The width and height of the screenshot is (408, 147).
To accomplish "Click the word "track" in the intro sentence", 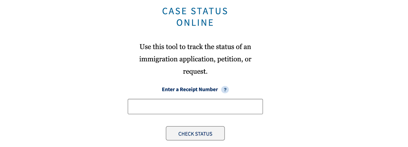I will coord(195,47).
